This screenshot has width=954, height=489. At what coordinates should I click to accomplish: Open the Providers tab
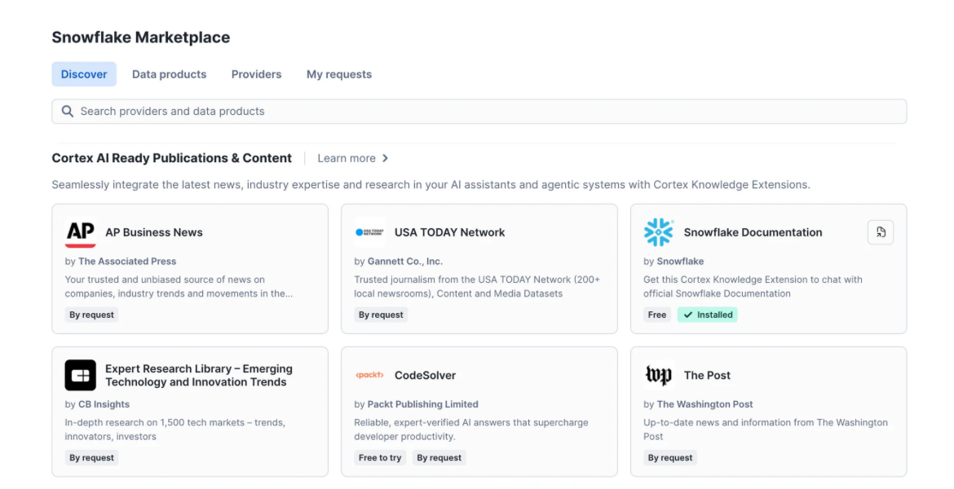(x=256, y=74)
